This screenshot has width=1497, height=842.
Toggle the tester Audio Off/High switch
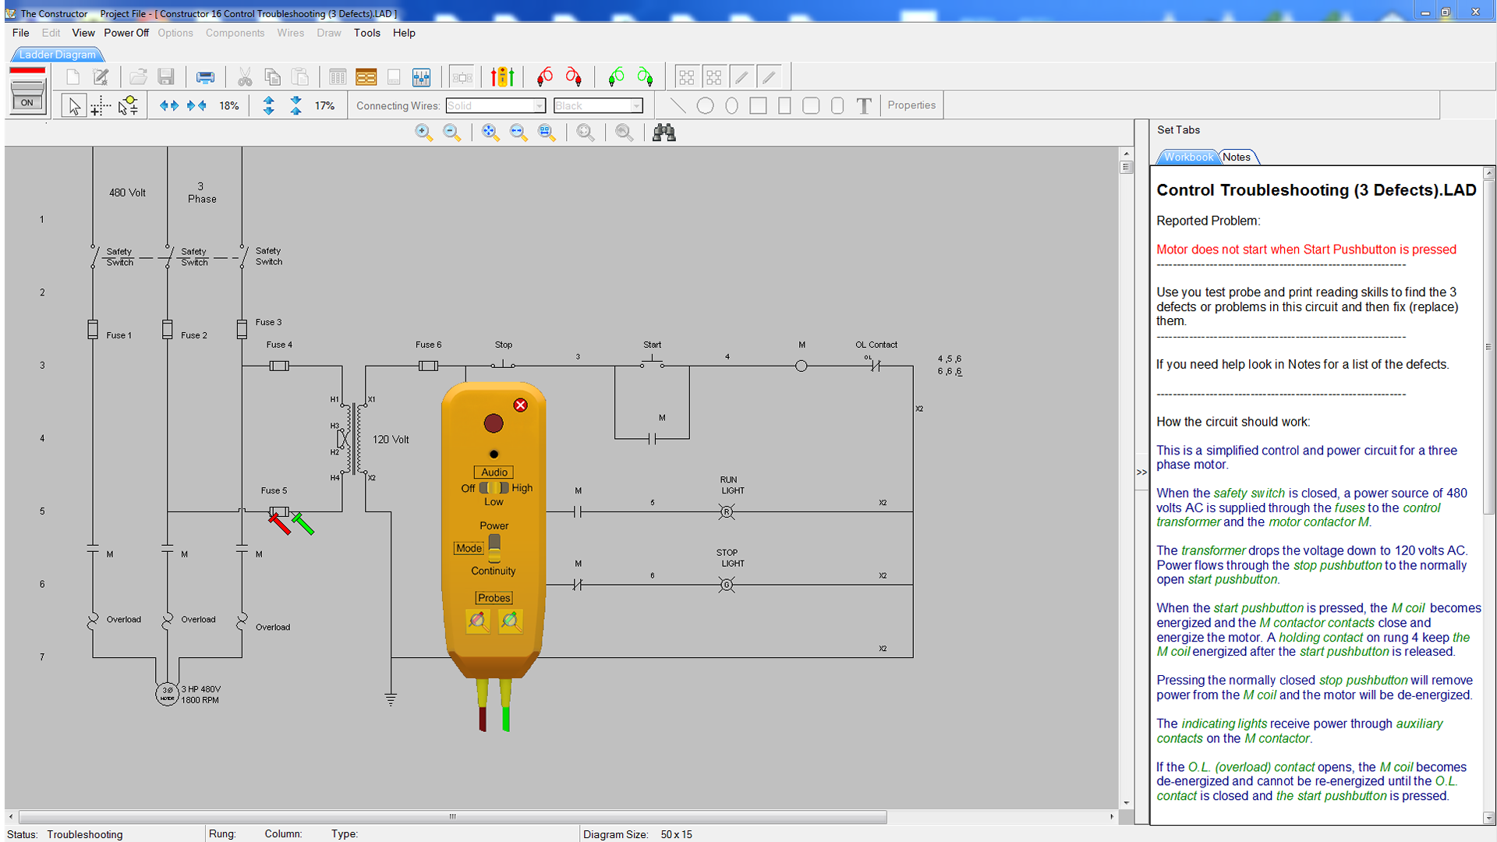494,488
